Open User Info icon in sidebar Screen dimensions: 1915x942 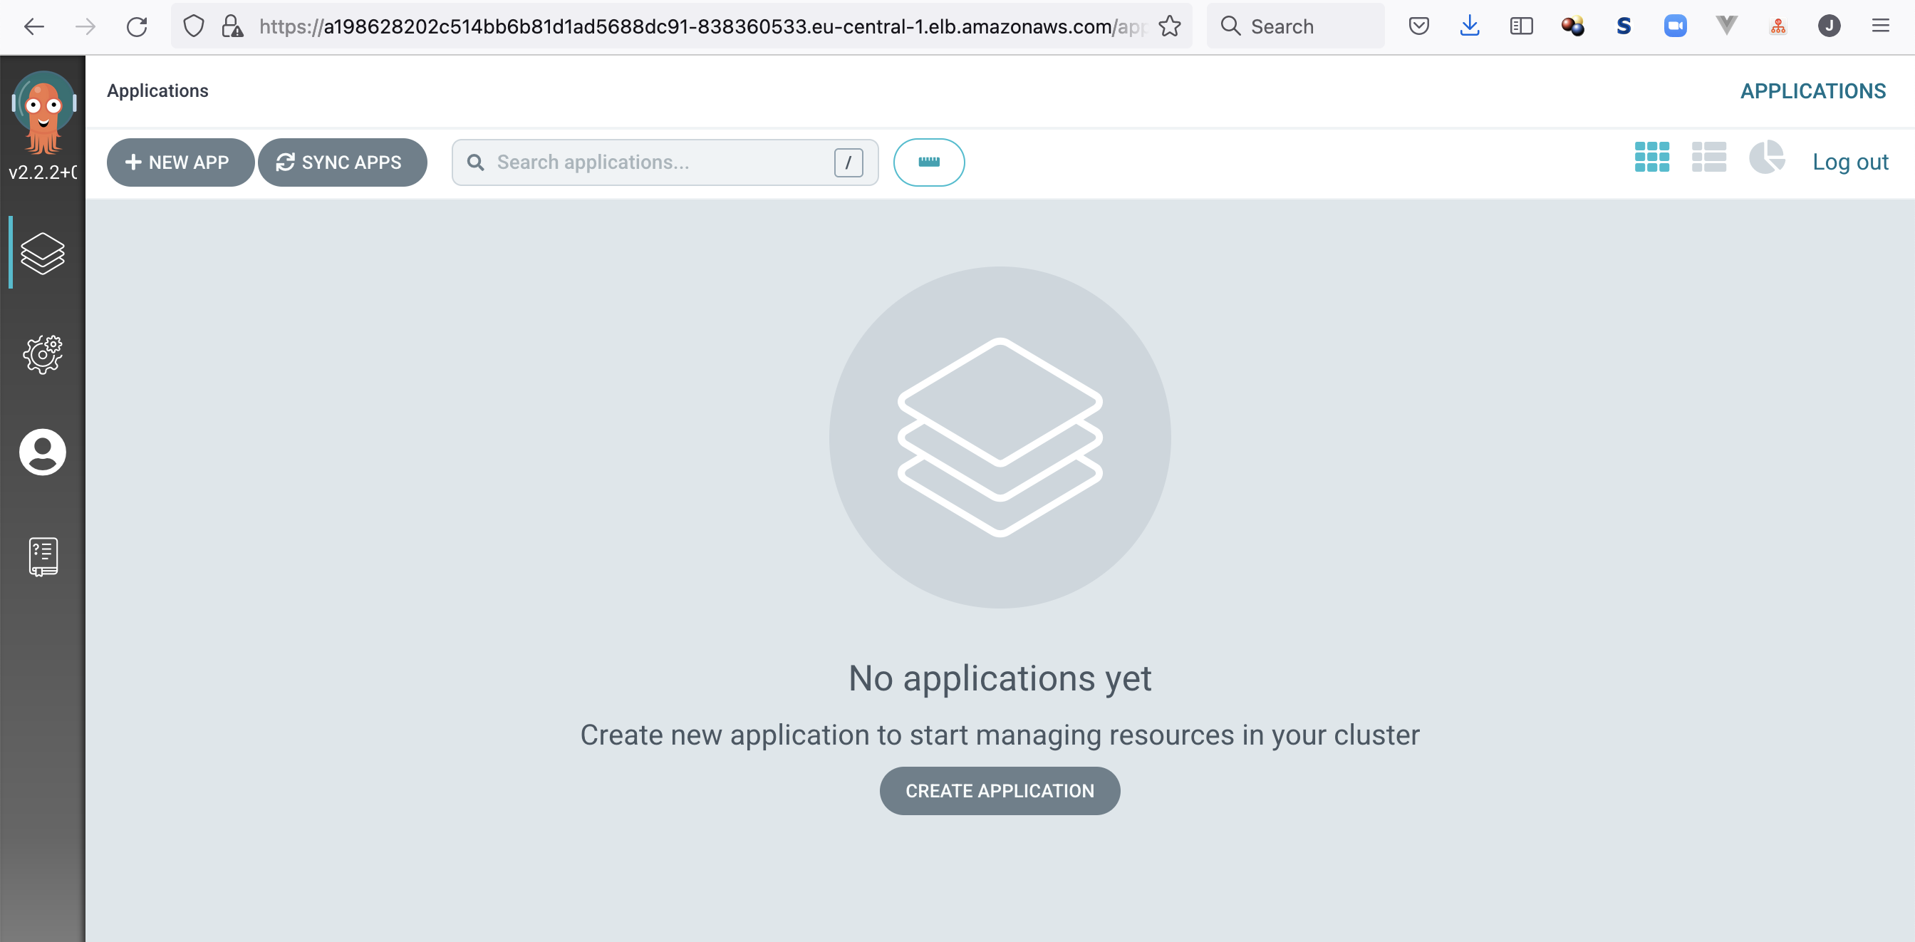(x=42, y=452)
